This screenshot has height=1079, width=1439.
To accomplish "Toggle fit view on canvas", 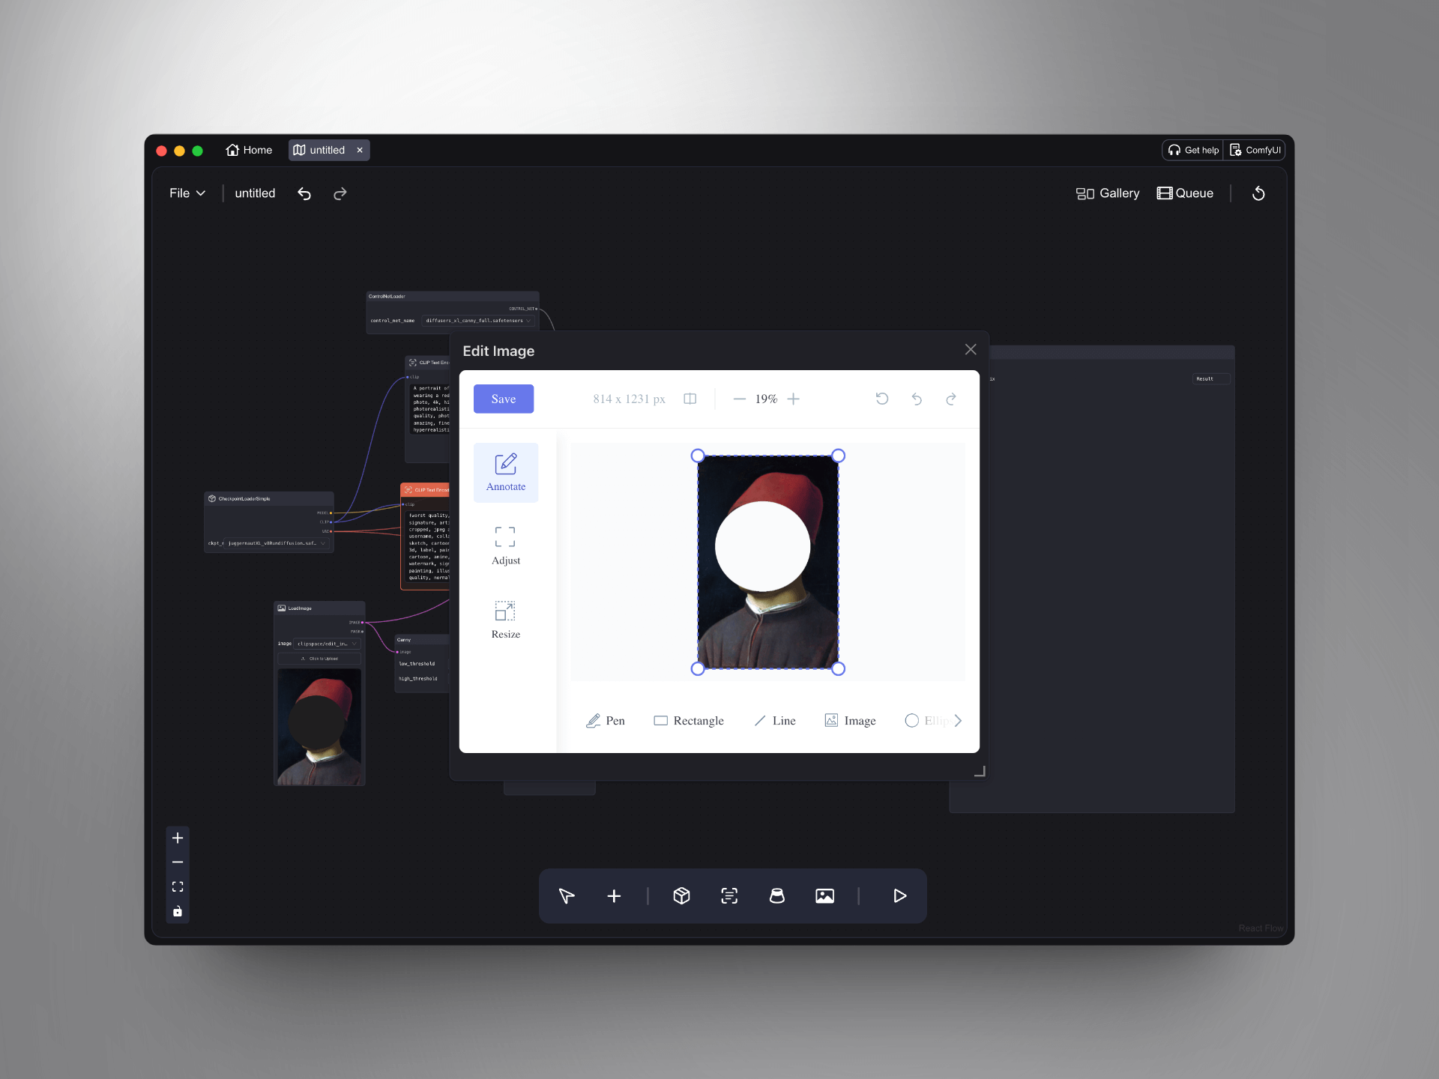I will point(178,887).
